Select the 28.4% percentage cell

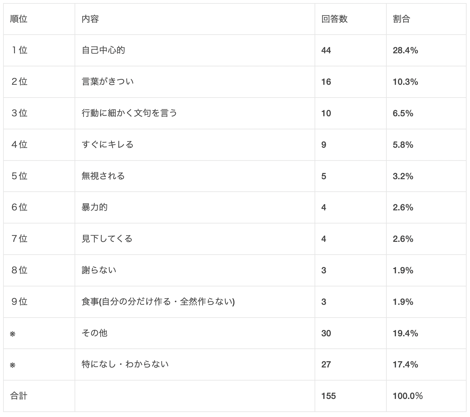click(405, 50)
